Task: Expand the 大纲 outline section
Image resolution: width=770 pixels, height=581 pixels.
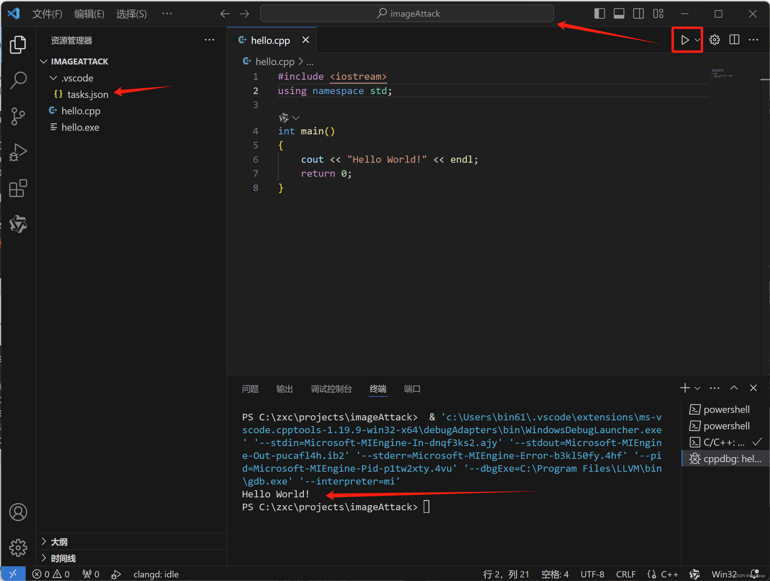Action: [132, 542]
